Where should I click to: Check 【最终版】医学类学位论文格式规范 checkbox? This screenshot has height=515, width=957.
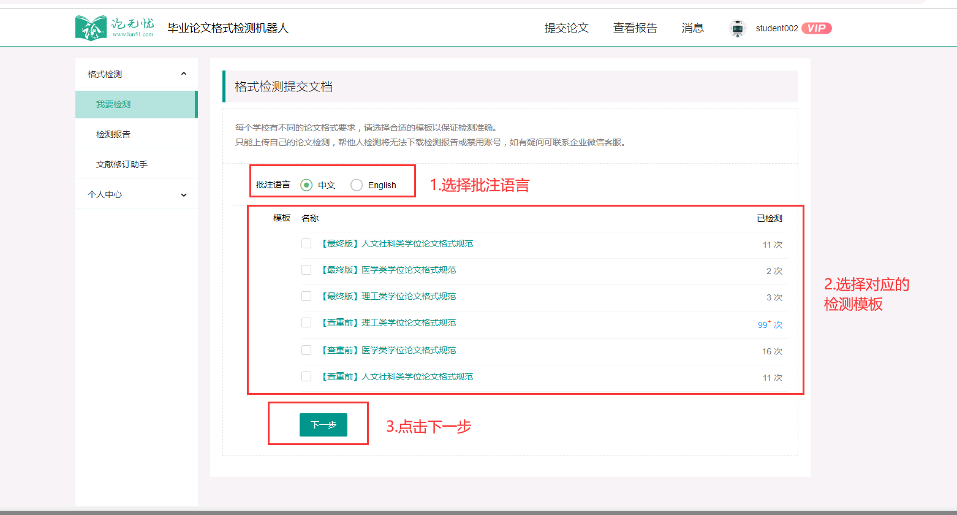point(306,270)
